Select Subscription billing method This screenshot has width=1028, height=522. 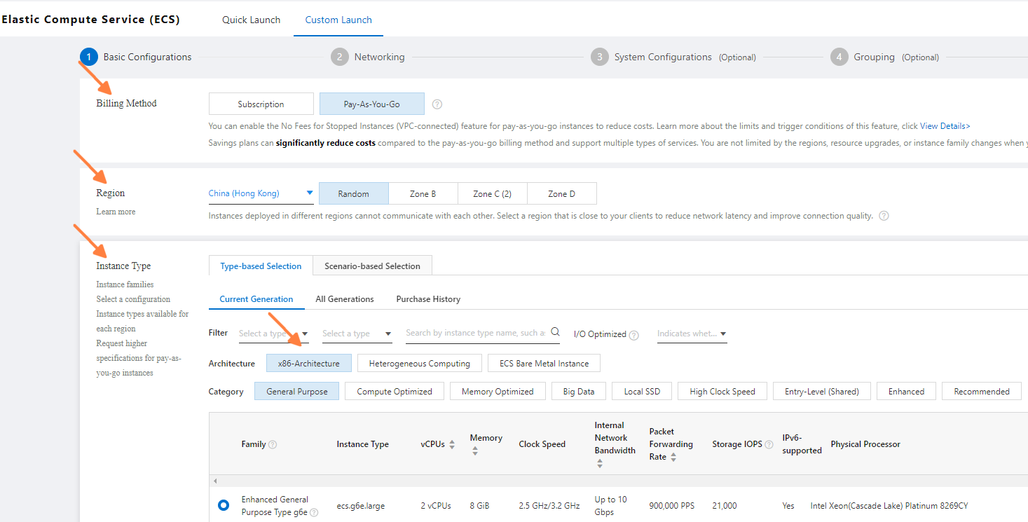261,104
